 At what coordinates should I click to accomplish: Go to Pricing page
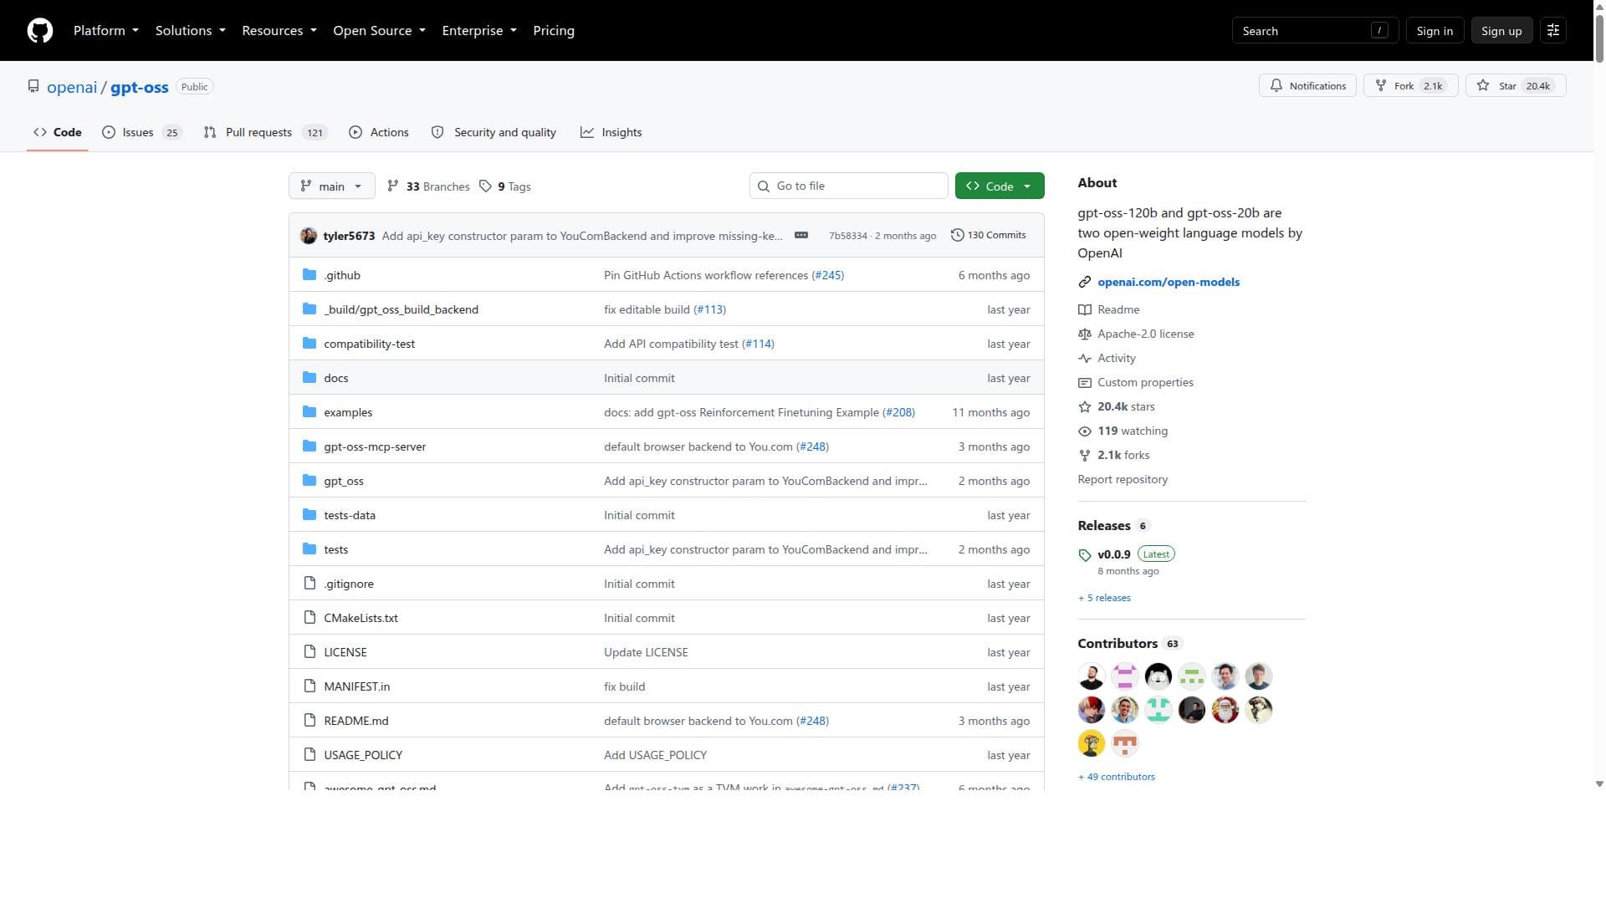pos(554,30)
